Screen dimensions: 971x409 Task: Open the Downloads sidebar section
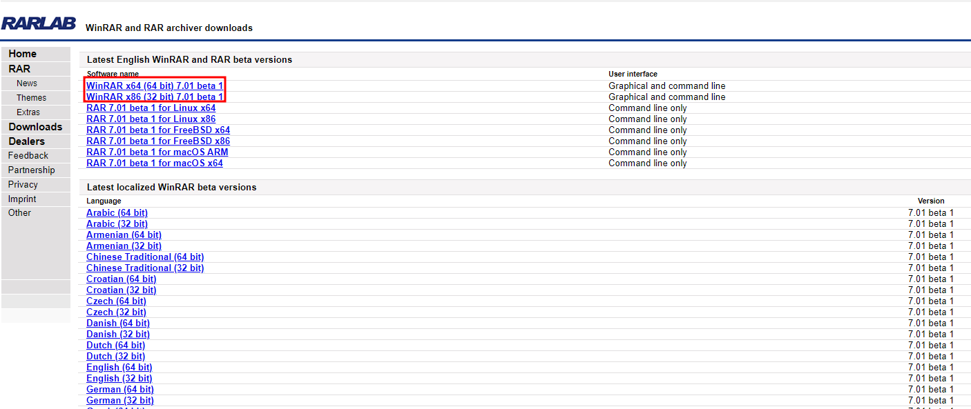pos(35,127)
